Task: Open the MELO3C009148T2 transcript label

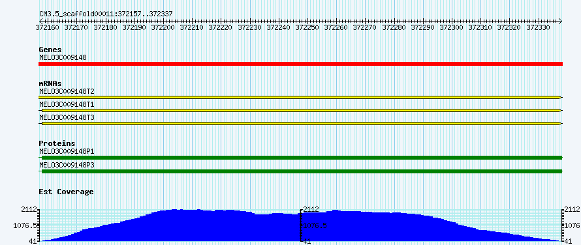Action: (x=67, y=91)
